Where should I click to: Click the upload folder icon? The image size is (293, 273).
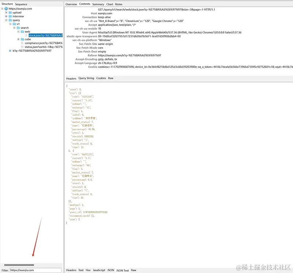click(10, 12)
